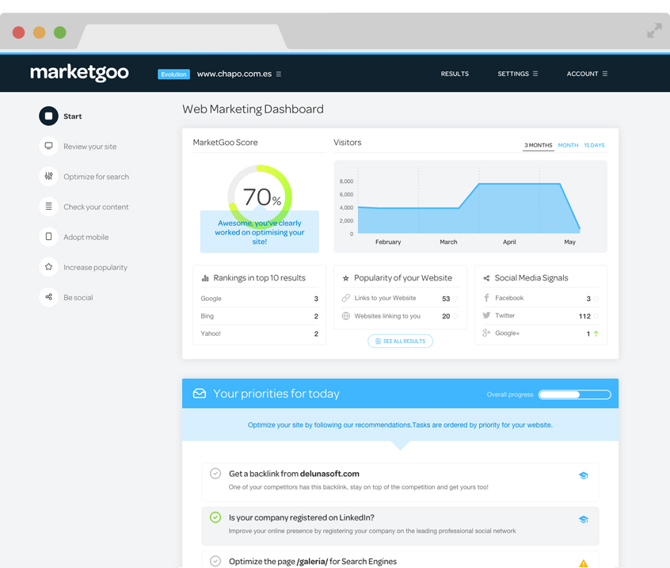670x568 pixels.
Task: Open Optimize the page /galeria/ task title
Action: (x=313, y=562)
